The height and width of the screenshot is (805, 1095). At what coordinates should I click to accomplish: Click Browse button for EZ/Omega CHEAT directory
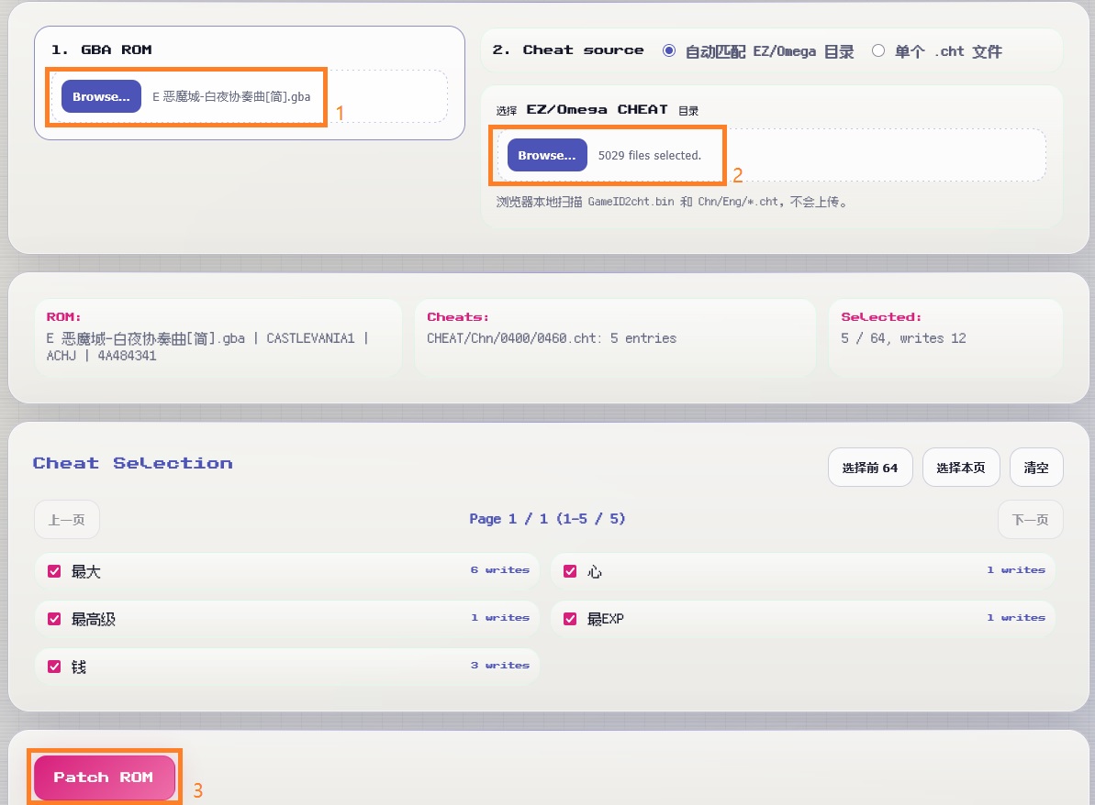tap(547, 155)
